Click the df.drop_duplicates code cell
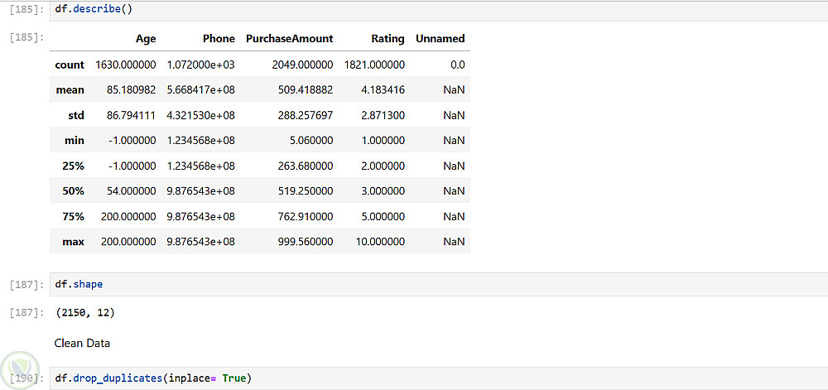The height and width of the screenshot is (390, 828). [439, 378]
